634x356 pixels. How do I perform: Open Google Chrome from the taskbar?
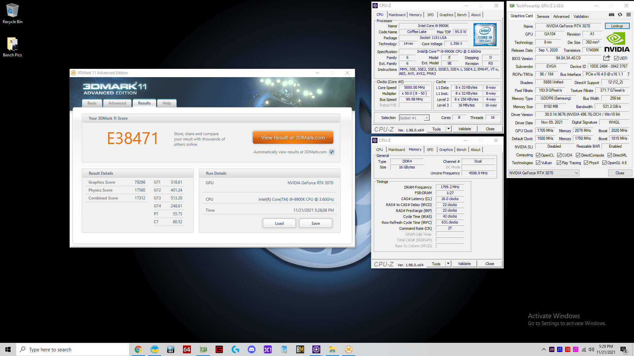(x=138, y=349)
